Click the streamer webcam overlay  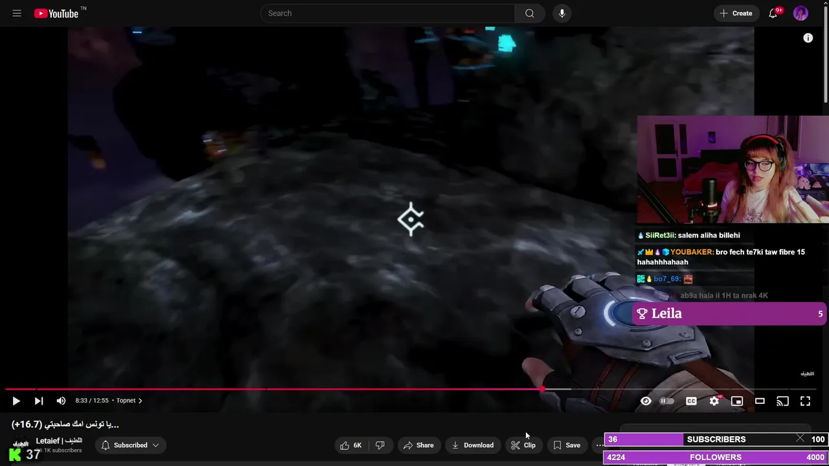pyautogui.click(x=733, y=170)
